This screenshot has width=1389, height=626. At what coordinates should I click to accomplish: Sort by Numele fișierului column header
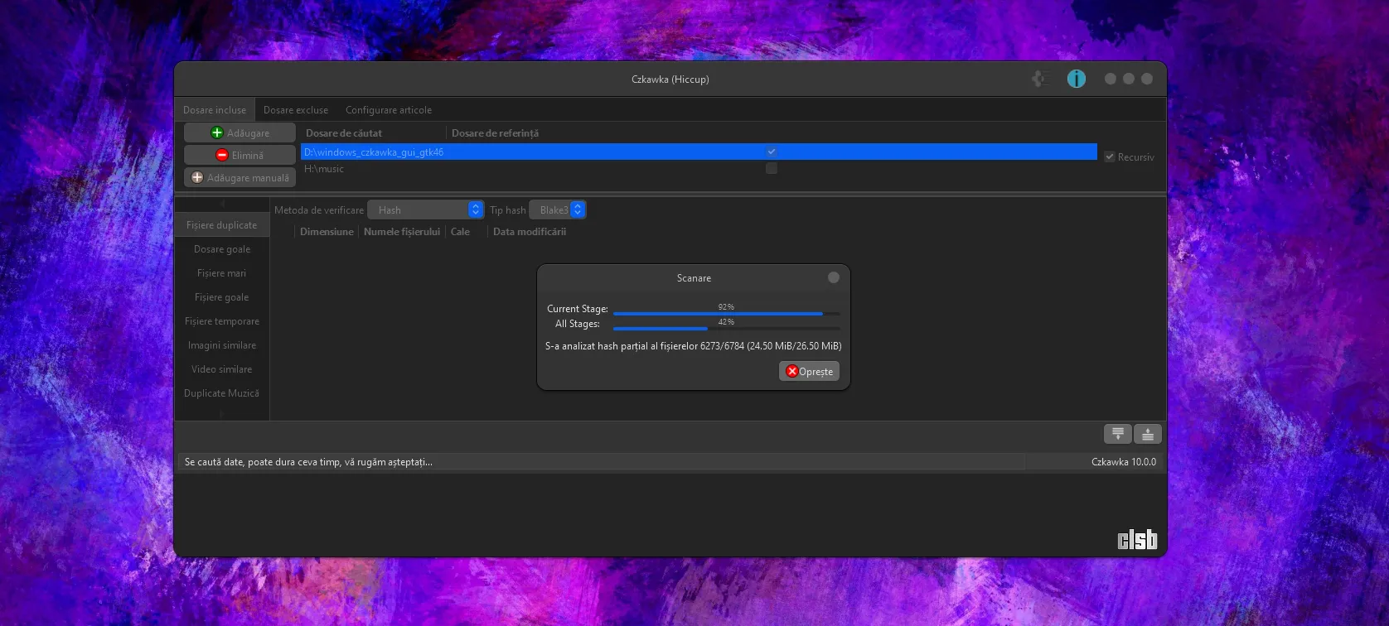pyautogui.click(x=402, y=232)
